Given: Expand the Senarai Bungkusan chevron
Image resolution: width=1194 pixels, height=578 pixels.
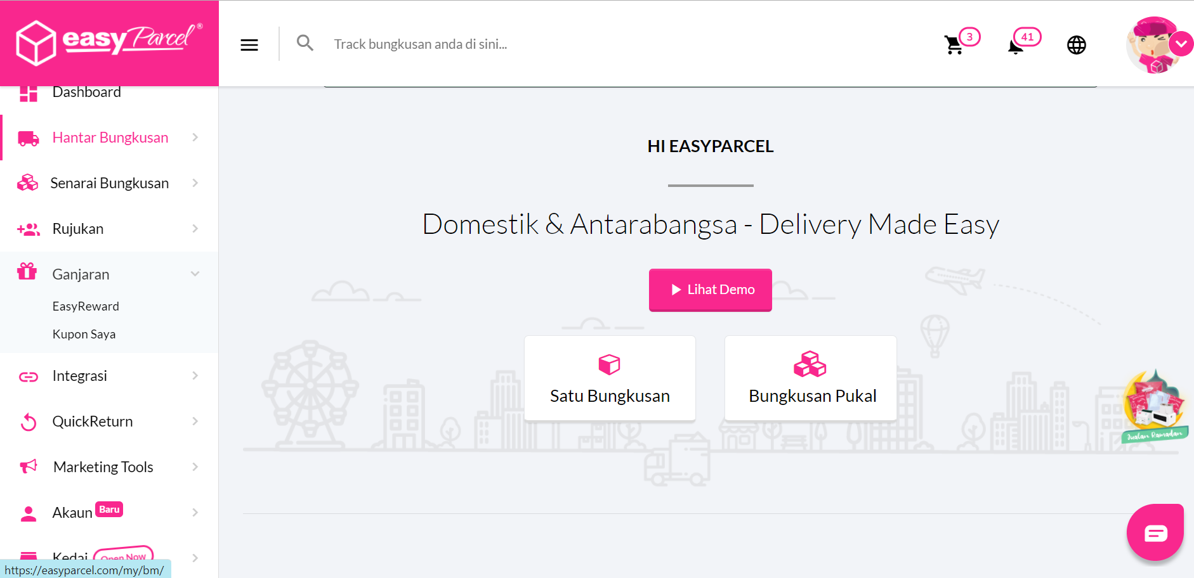Looking at the screenshot, I should (x=195, y=183).
